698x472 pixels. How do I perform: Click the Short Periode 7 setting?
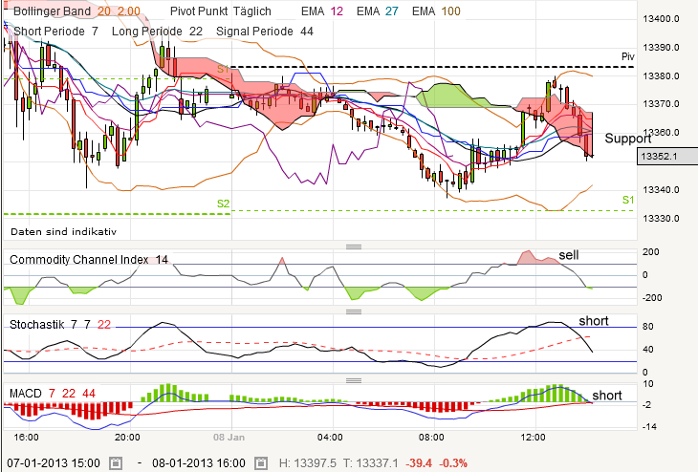pyautogui.click(x=55, y=32)
